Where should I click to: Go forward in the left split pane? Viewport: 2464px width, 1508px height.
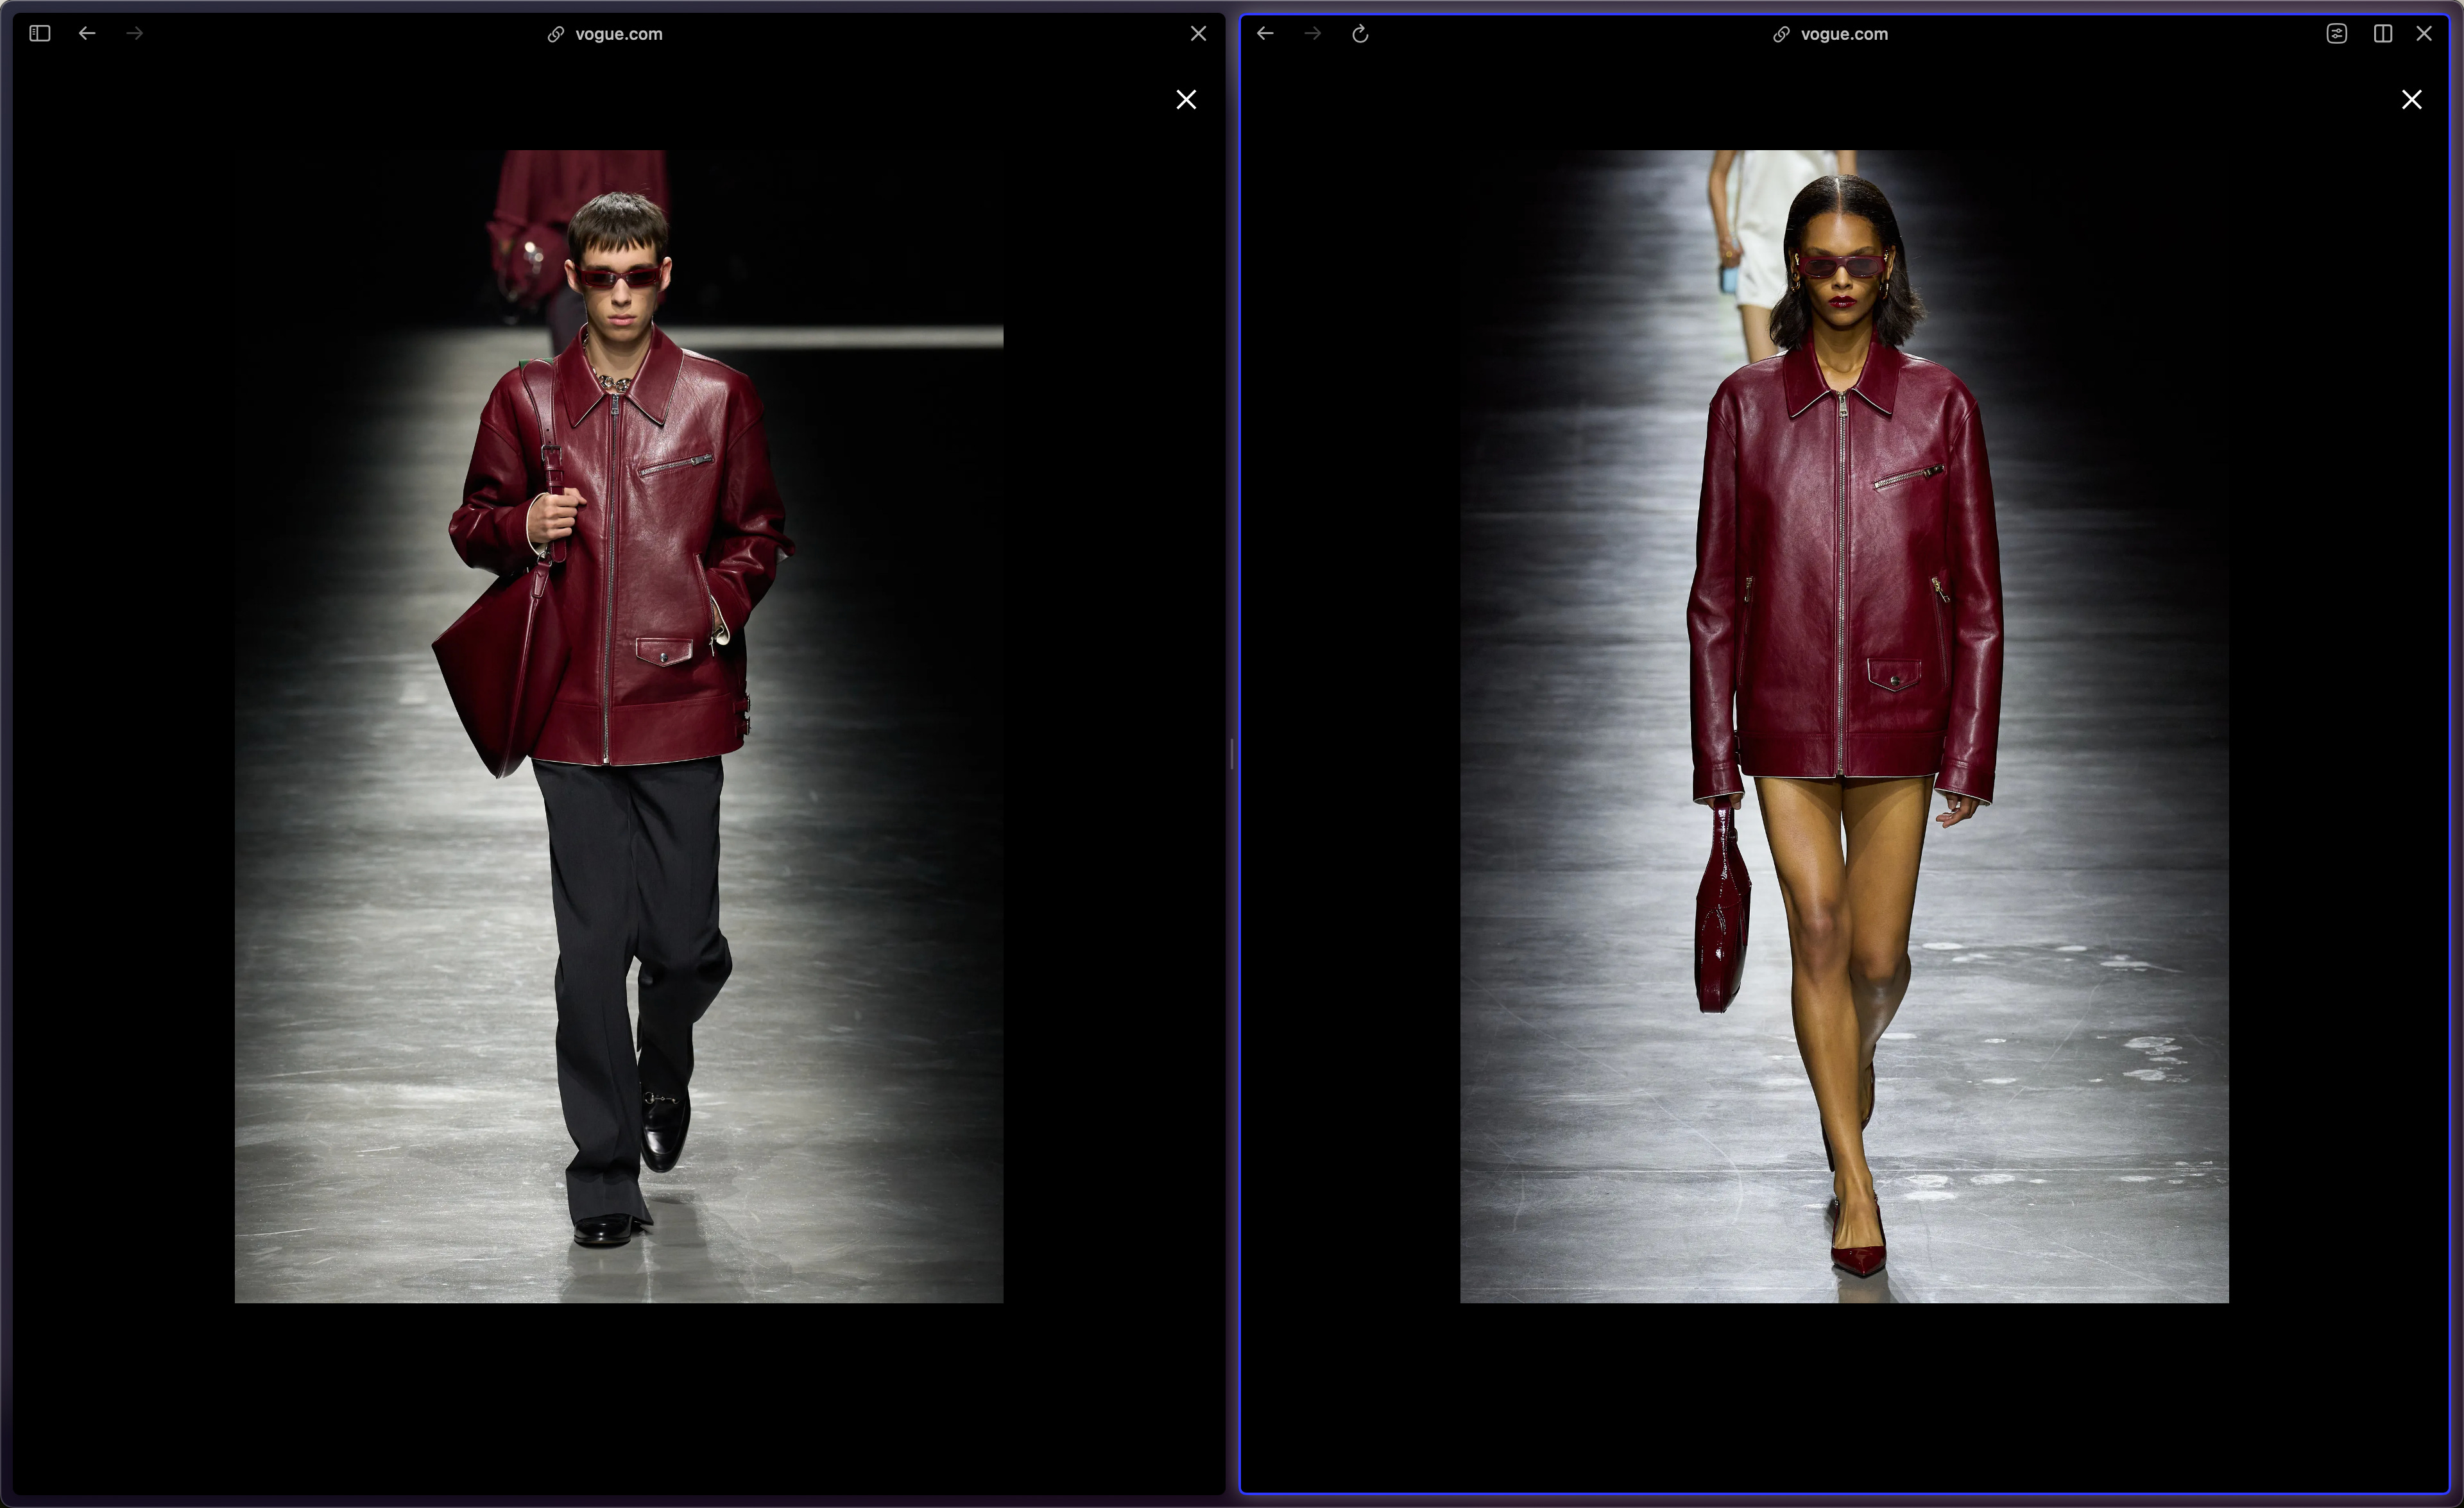tap(135, 34)
